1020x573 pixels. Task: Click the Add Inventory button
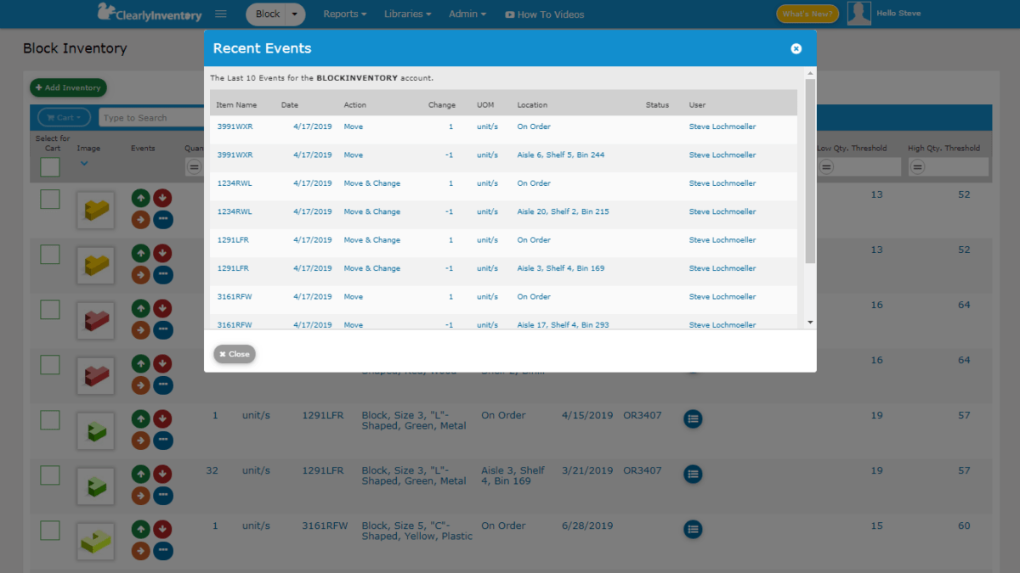pyautogui.click(x=68, y=87)
